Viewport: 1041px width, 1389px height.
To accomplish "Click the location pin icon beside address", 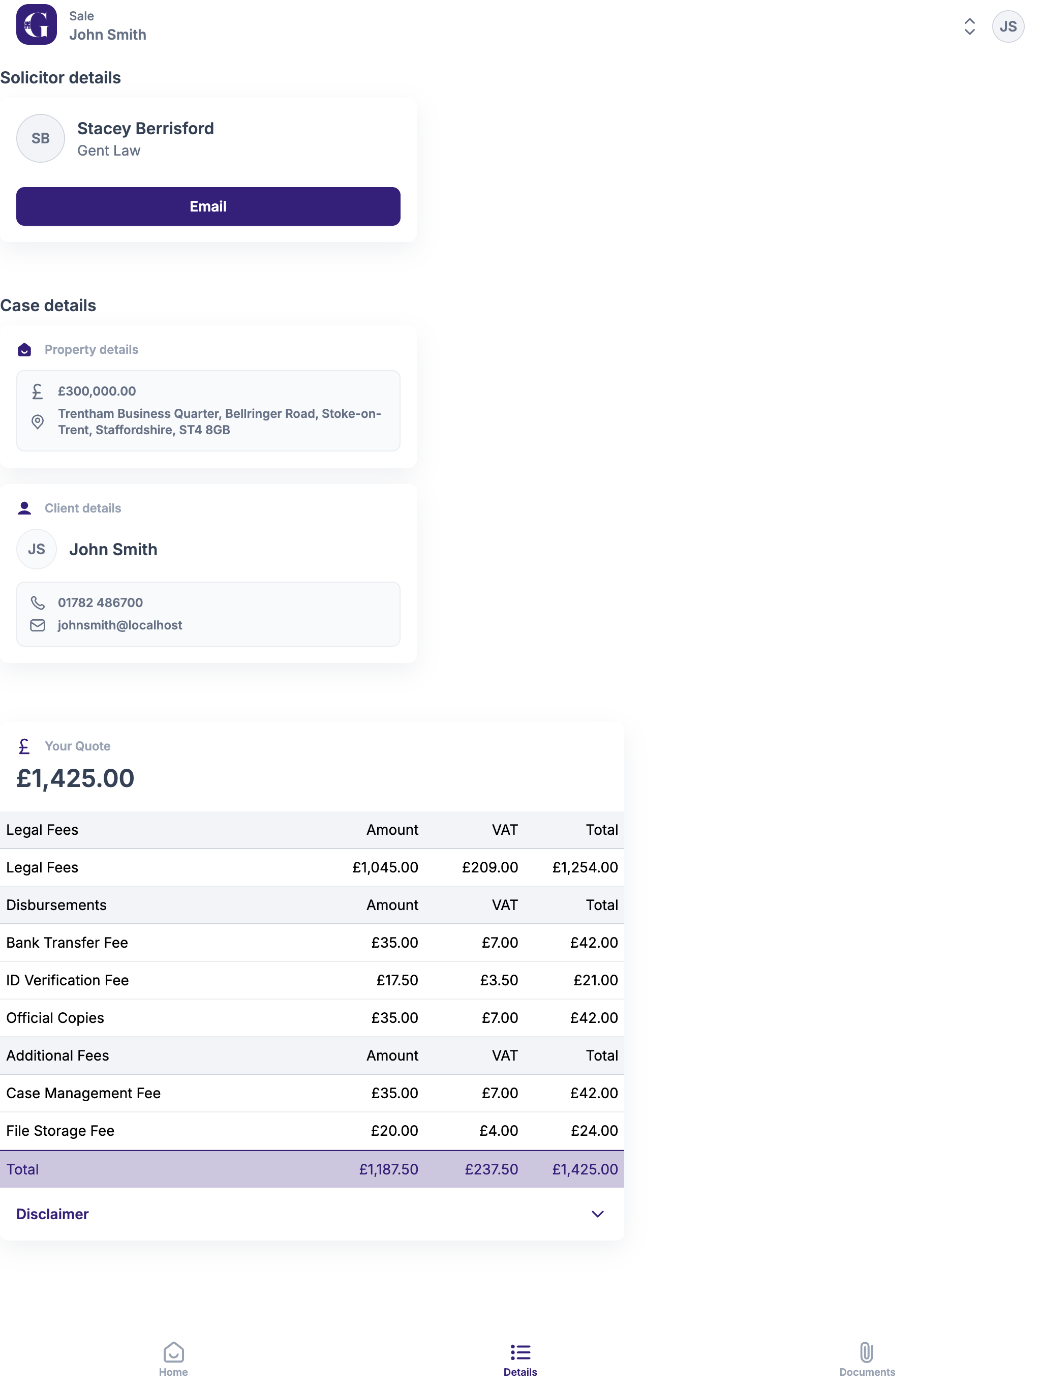I will point(38,422).
